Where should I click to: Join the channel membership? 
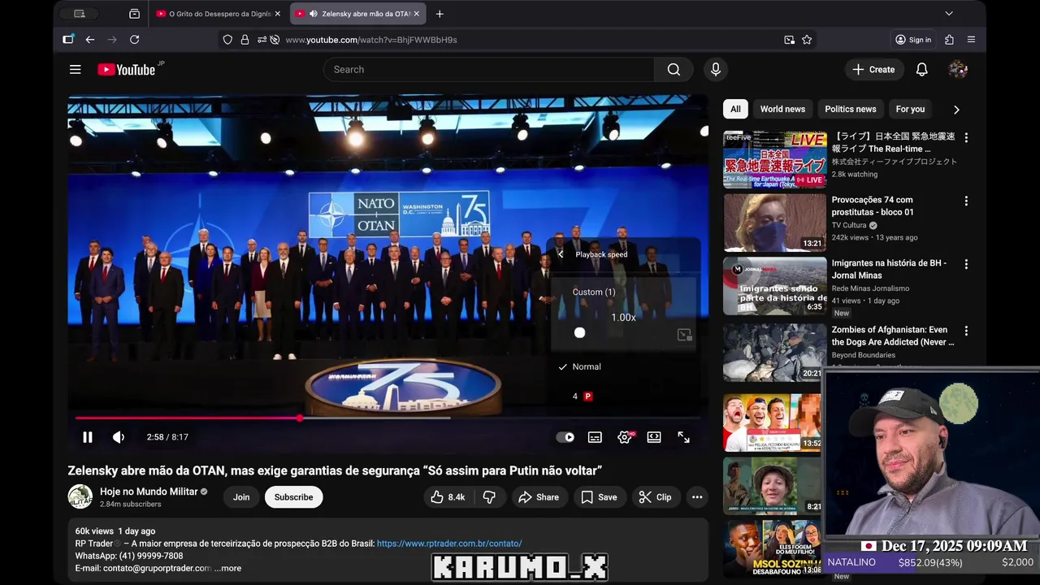pos(241,497)
